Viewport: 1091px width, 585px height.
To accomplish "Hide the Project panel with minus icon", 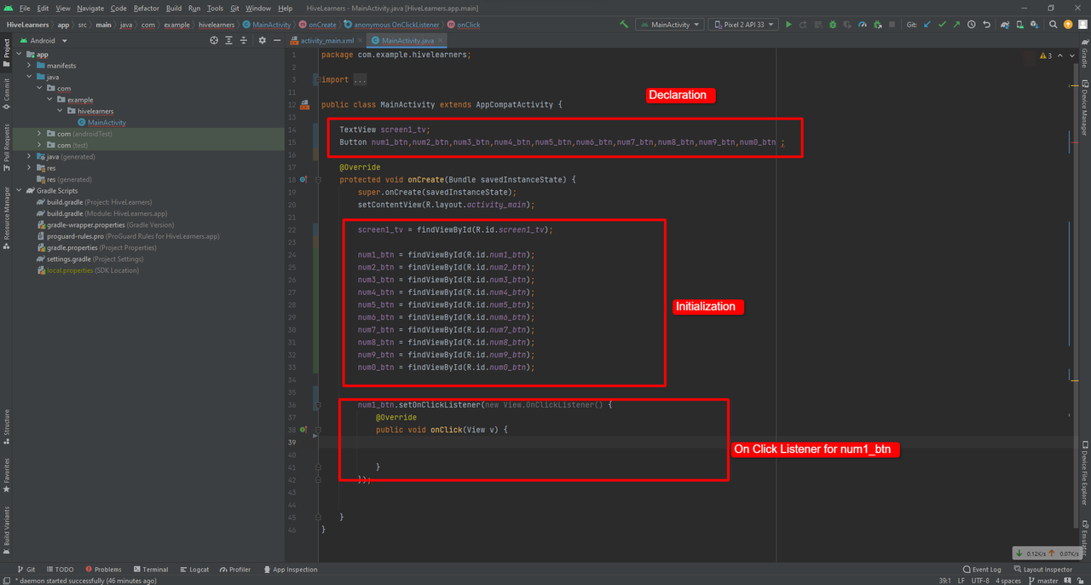I will click(x=276, y=40).
